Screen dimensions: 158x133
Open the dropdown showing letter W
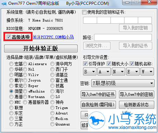pyautogui.click(x=147, y=72)
